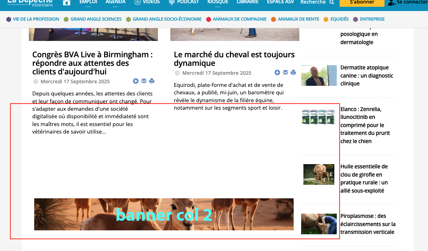Email the BVA Live Birmingham article
428x251 pixels.
(x=144, y=81)
